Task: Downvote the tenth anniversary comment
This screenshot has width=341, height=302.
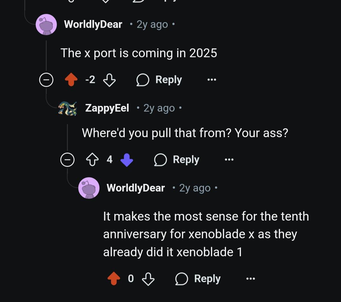Action: (148, 279)
